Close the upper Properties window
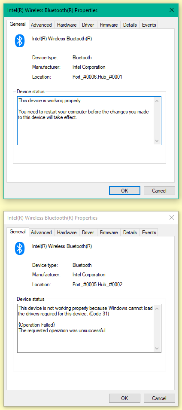The width and height of the screenshot is (182, 410). (172, 10)
